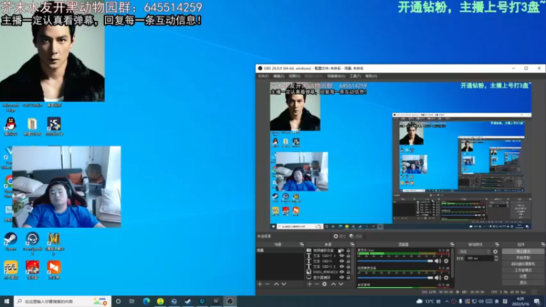Click the 退出 exit button in Controls
Image resolution: width=546 pixels, height=307 pixels.
coord(523,282)
